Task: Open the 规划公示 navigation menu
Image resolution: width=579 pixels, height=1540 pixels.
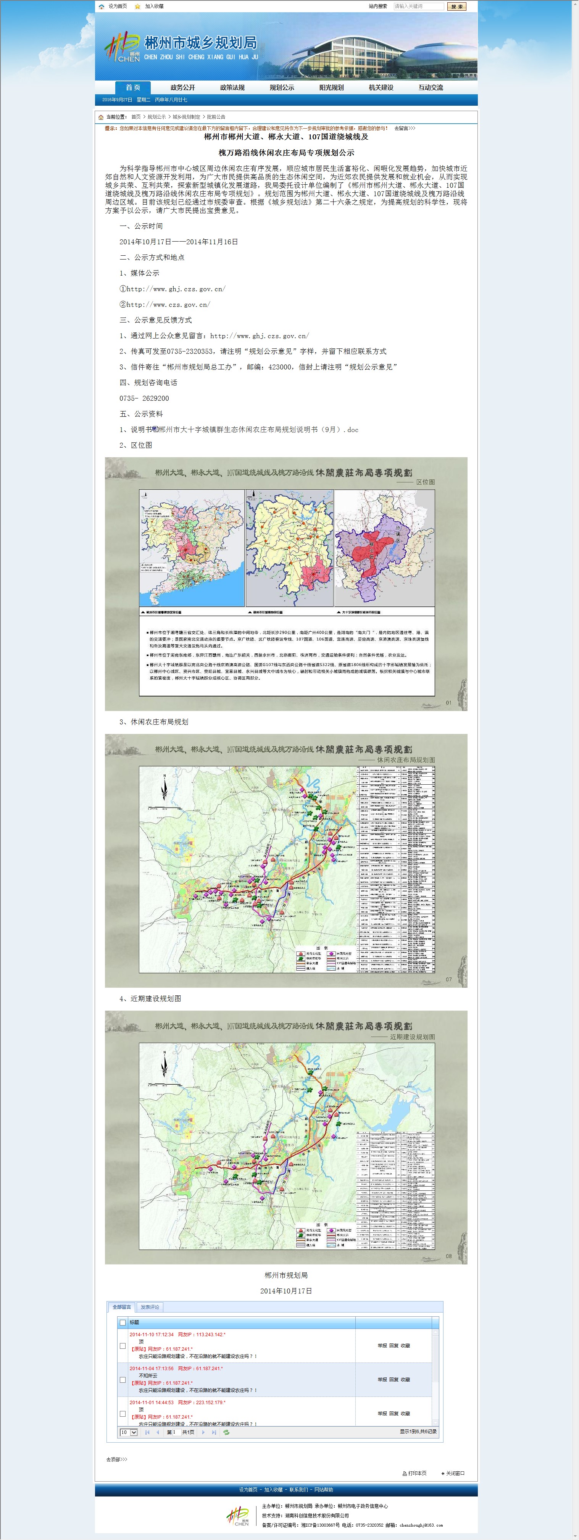Action: 282,87
